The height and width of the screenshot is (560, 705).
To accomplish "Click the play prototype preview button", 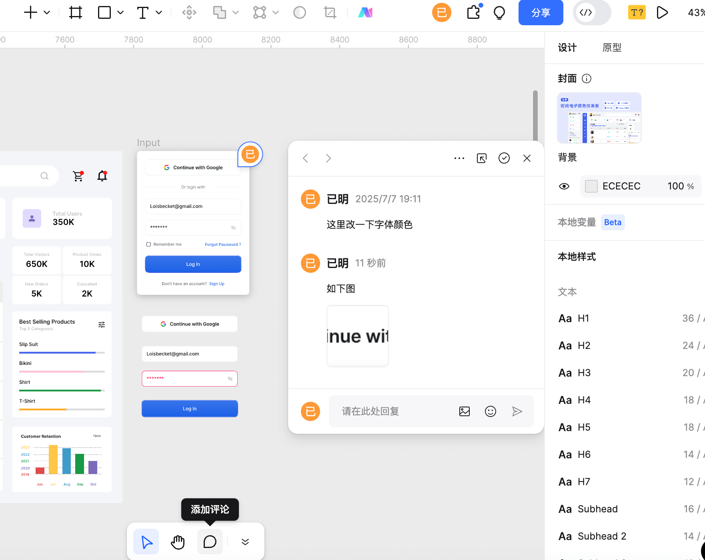I will pyautogui.click(x=662, y=12).
